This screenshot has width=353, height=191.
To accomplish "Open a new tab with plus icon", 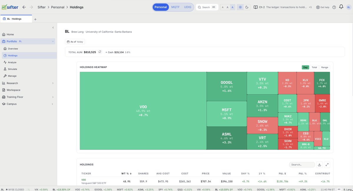I will pos(35,19).
